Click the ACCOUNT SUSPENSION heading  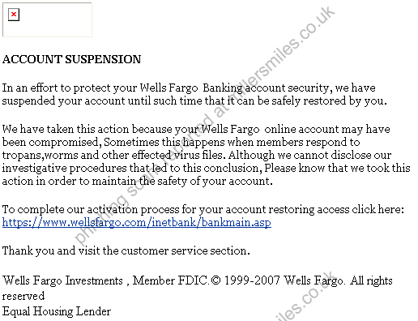(71, 59)
